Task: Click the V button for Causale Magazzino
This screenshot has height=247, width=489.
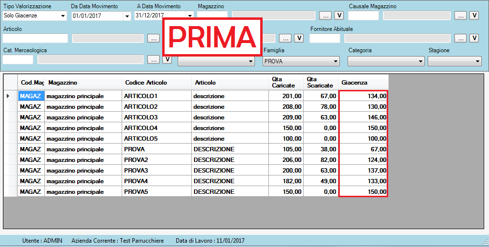Action: click(x=474, y=15)
